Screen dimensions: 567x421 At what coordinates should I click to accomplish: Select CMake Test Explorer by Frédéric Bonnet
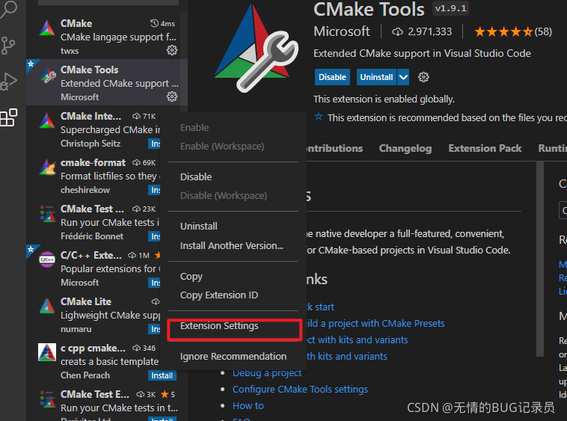(x=94, y=222)
